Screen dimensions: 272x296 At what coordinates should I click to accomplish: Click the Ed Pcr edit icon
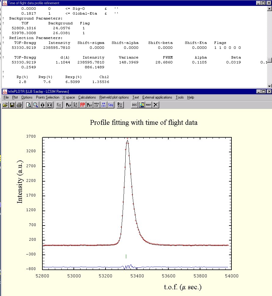click(76, 105)
